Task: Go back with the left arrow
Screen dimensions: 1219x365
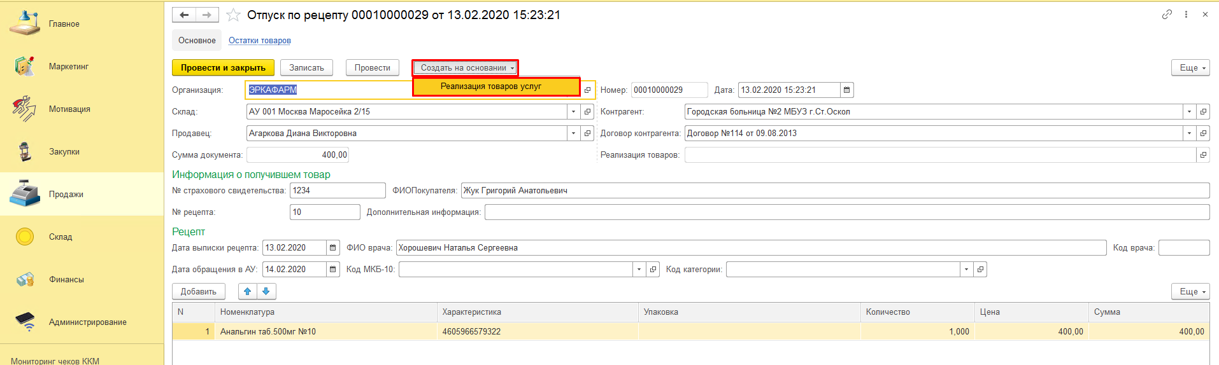Action: click(x=184, y=15)
